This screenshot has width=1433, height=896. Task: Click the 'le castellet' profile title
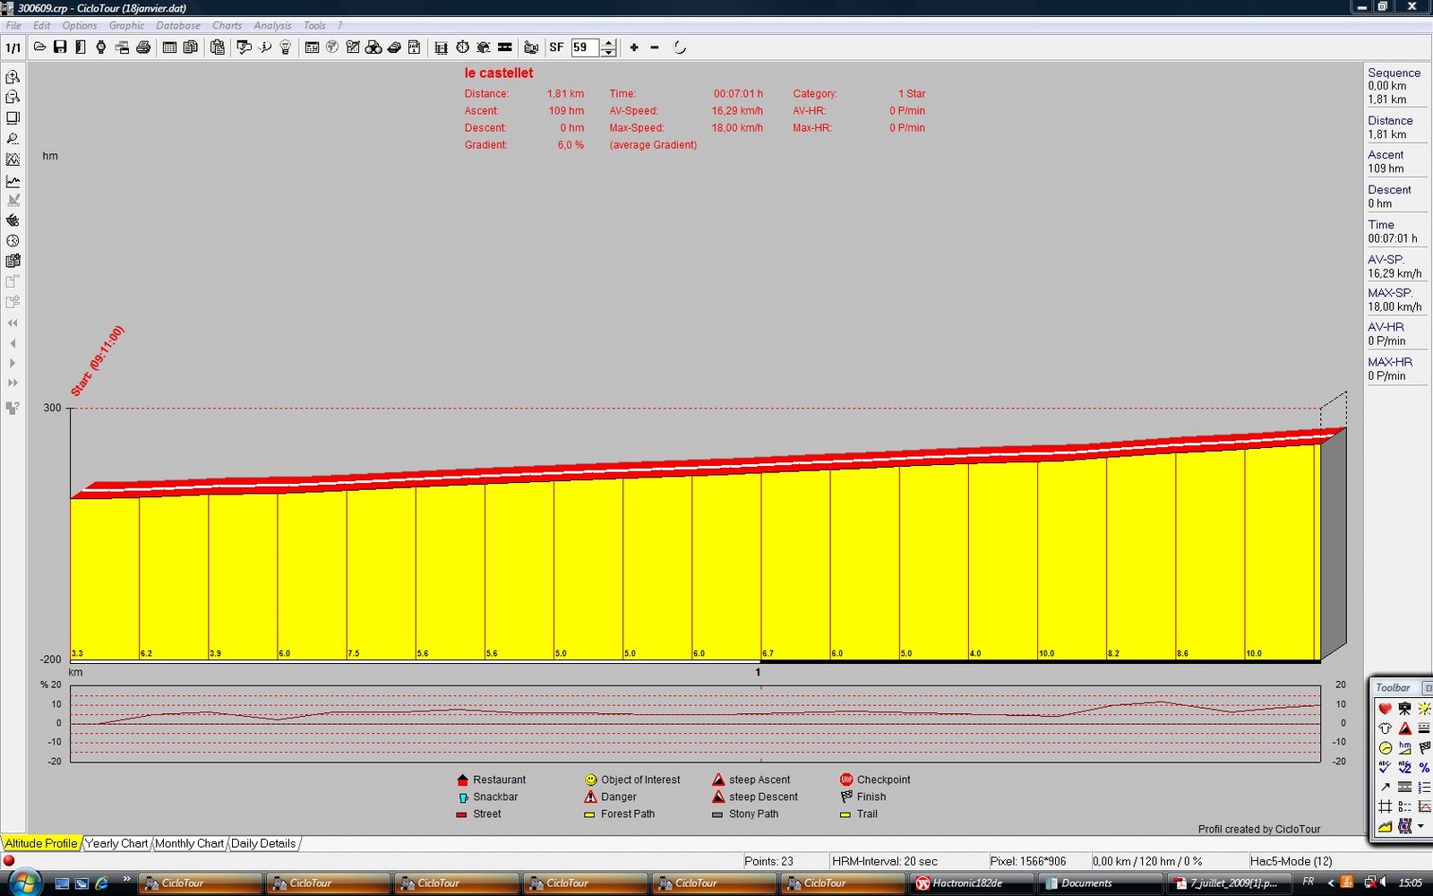coord(499,73)
